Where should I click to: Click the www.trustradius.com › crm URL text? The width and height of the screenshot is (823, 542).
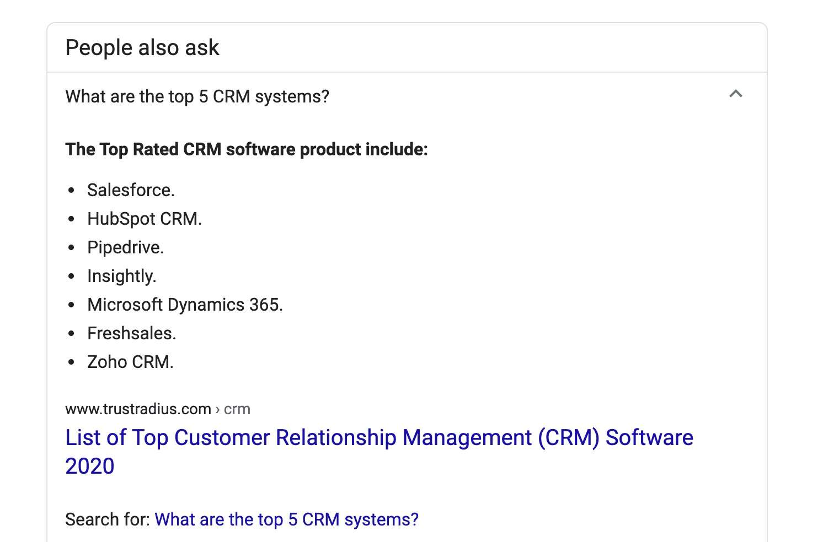click(158, 409)
